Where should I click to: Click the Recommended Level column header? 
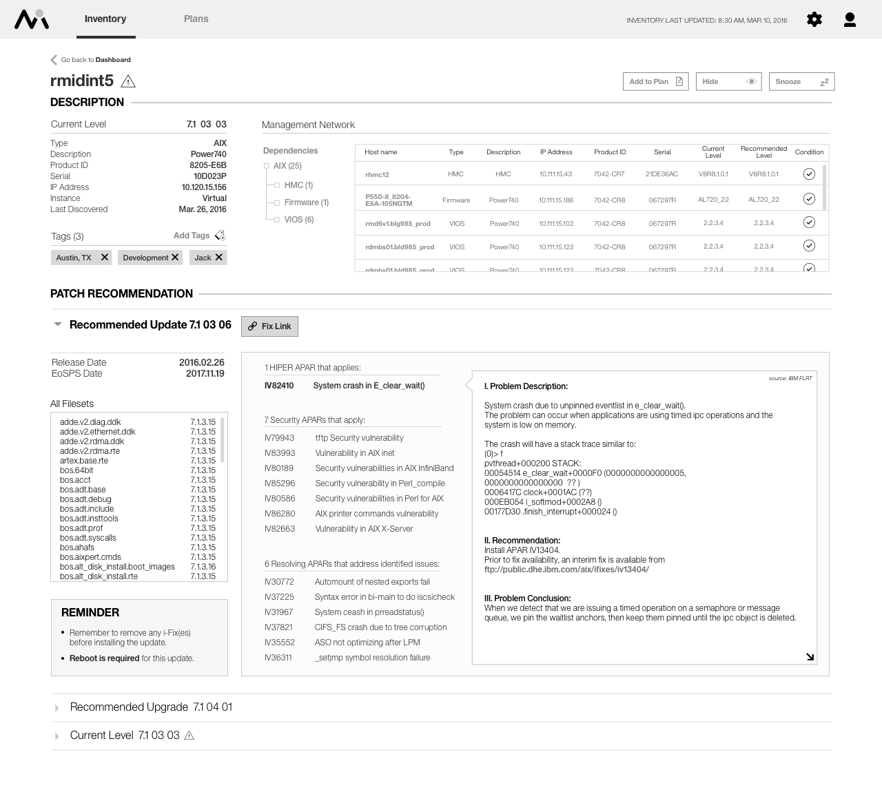763,152
